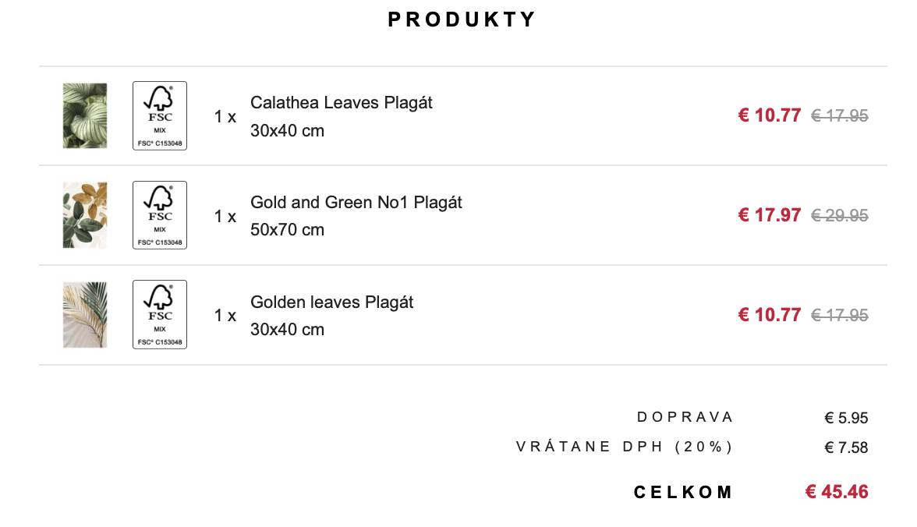This screenshot has width=917, height=527.
Task: Click the Celkom total € 45.46
Action: point(836,492)
